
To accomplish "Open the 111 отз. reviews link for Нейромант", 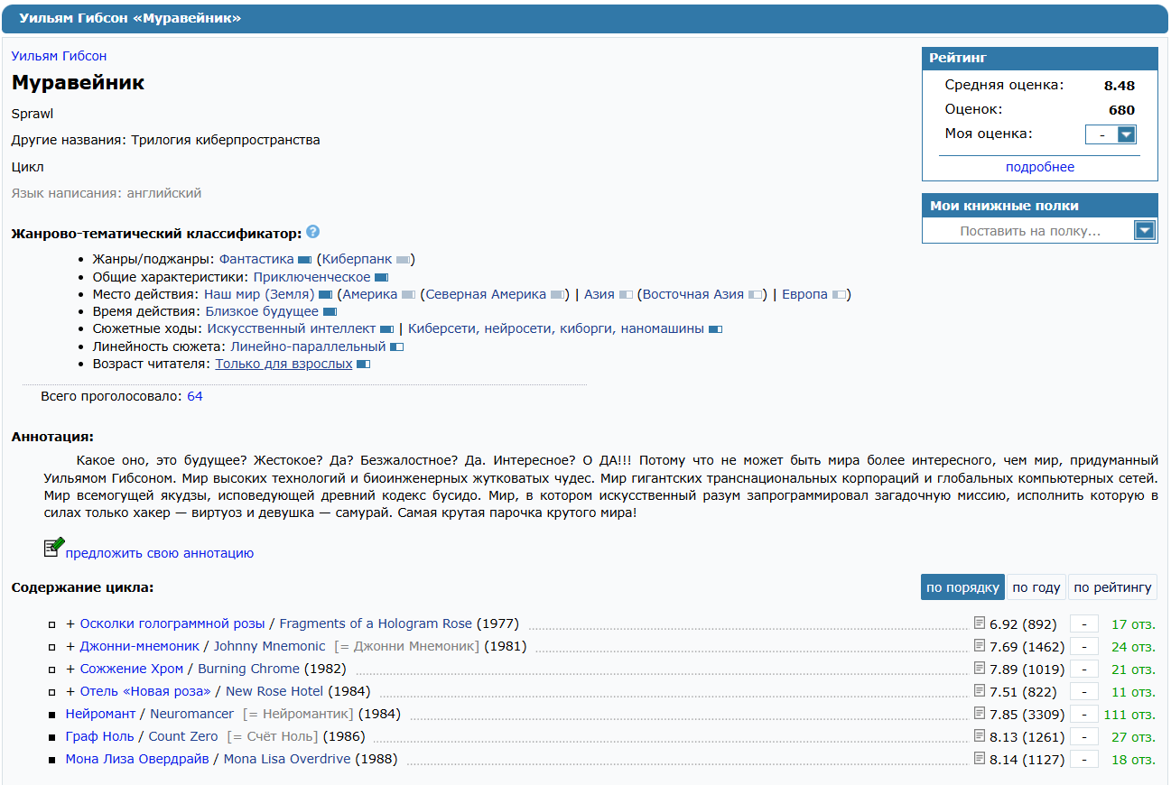I will coord(1129,715).
